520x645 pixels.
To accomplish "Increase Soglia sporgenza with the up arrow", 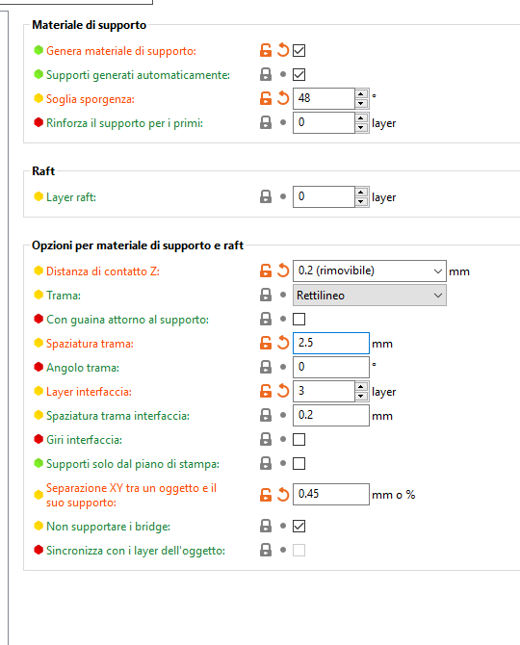I will click(x=361, y=93).
